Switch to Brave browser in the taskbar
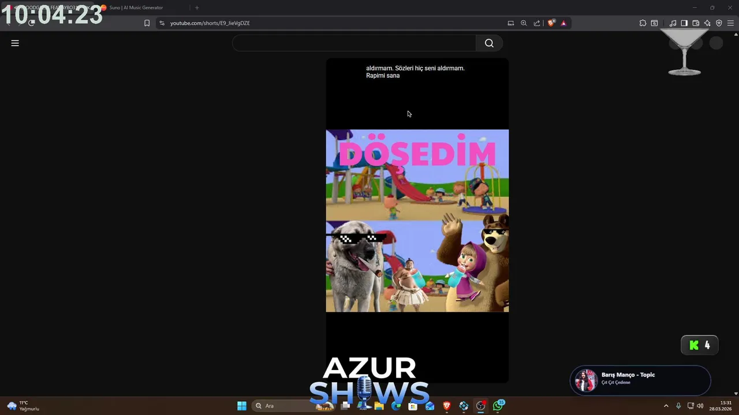The height and width of the screenshot is (415, 739). [x=447, y=406]
